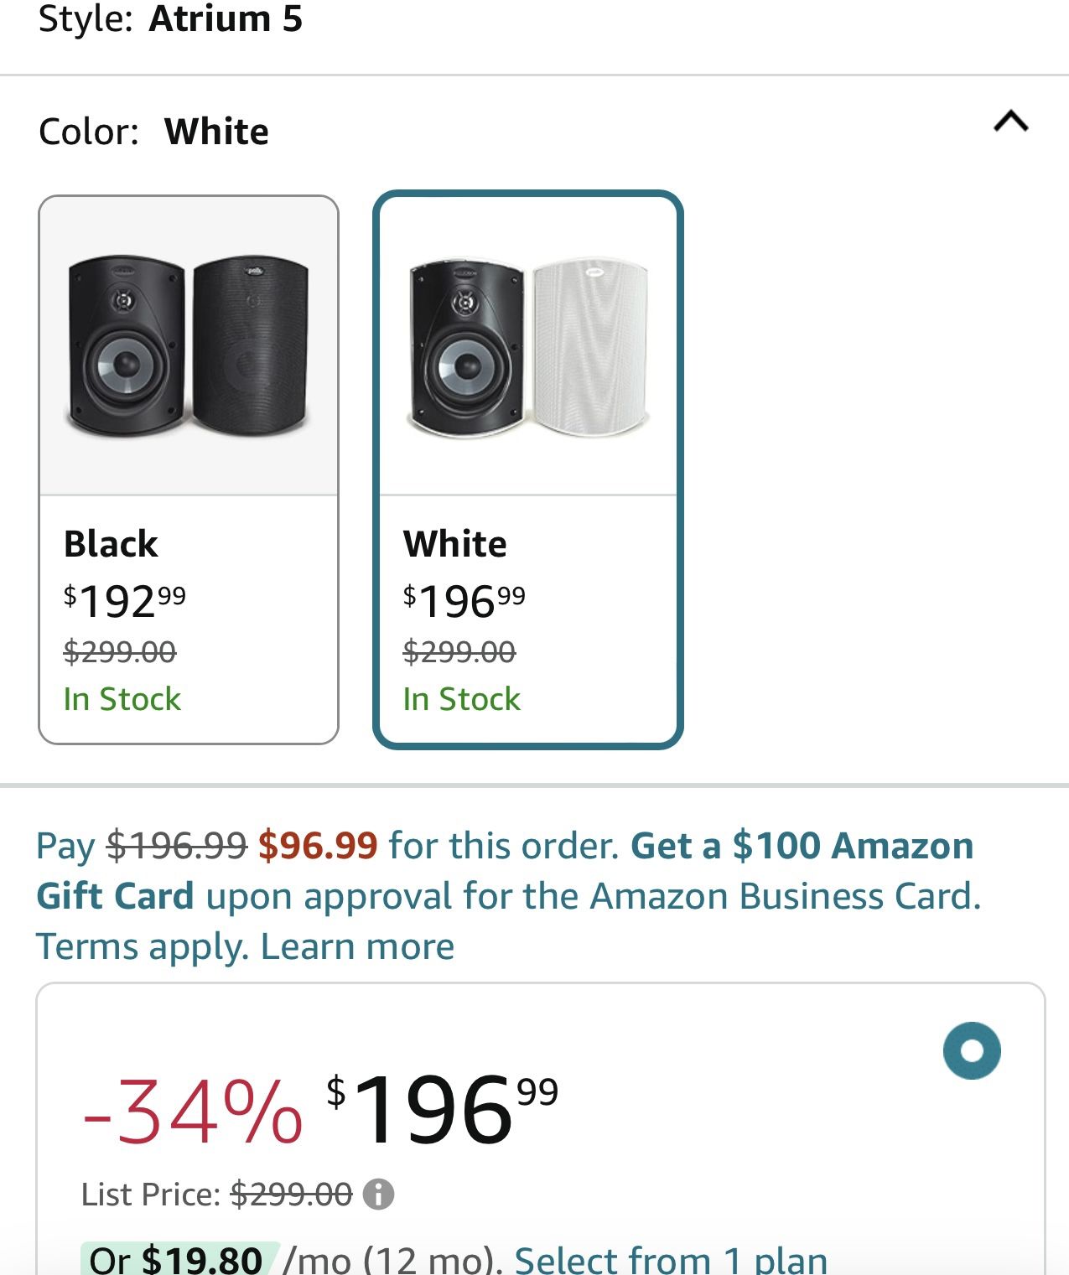Collapse the Color section chevron

pyautogui.click(x=1010, y=122)
